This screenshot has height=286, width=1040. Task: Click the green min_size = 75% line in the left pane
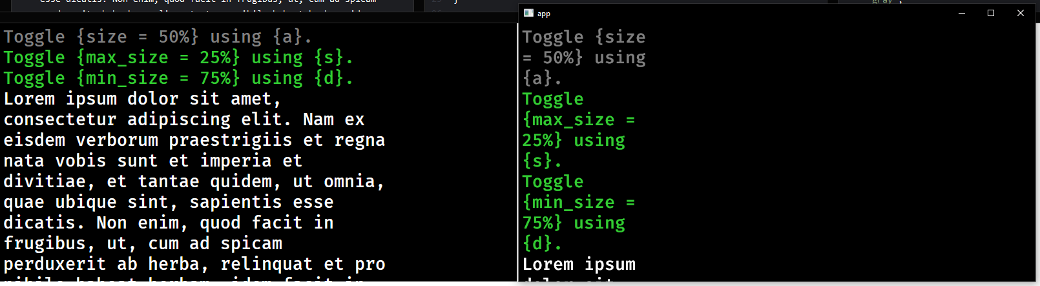click(x=178, y=78)
